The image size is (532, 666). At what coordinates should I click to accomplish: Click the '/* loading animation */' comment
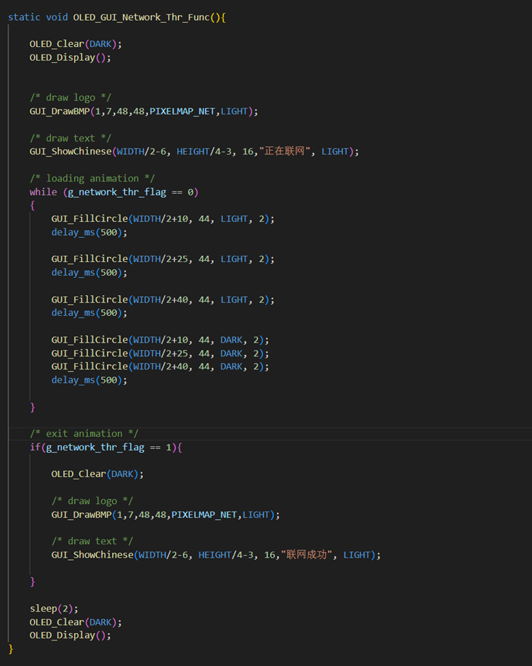(x=92, y=179)
